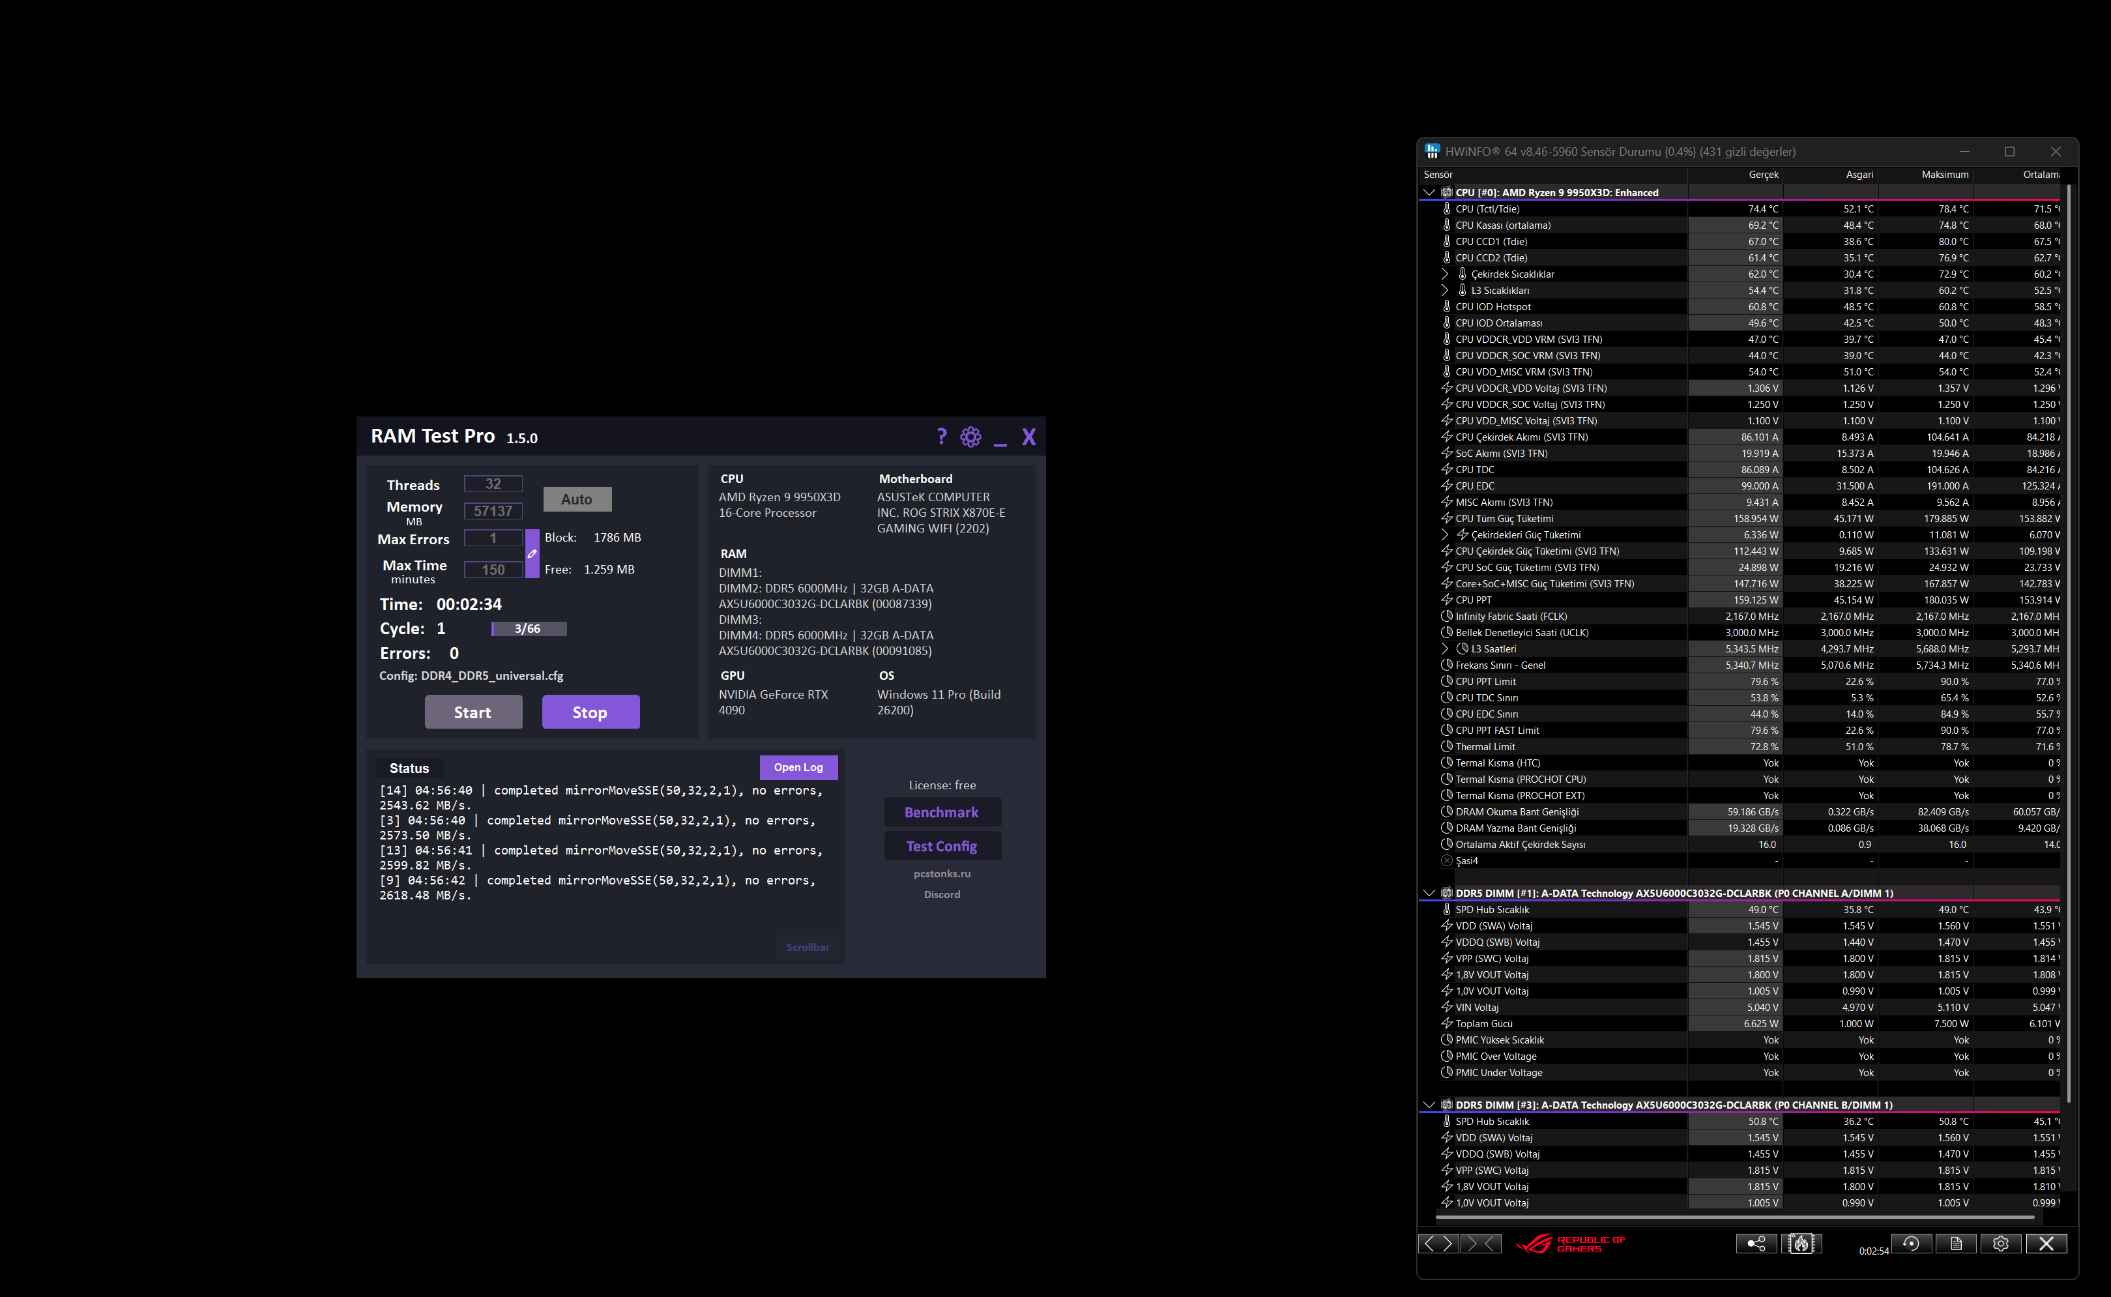Click the cycle progress bar showing 3/66
Viewport: 2111px width, 1297px height.
(529, 629)
